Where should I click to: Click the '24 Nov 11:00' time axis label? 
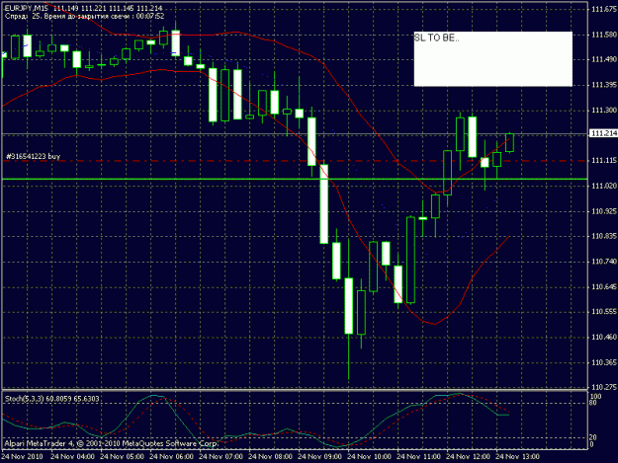click(x=418, y=457)
